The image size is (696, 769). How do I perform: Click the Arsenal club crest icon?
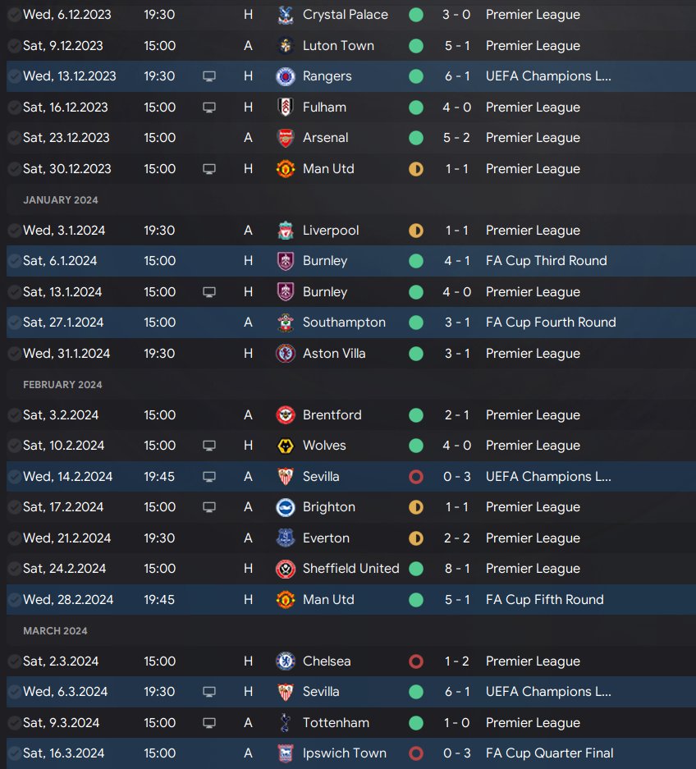pyautogui.click(x=286, y=138)
